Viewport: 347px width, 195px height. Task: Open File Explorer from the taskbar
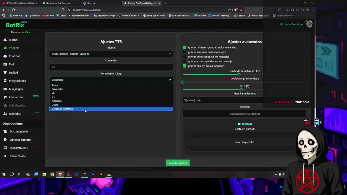(x=44, y=174)
